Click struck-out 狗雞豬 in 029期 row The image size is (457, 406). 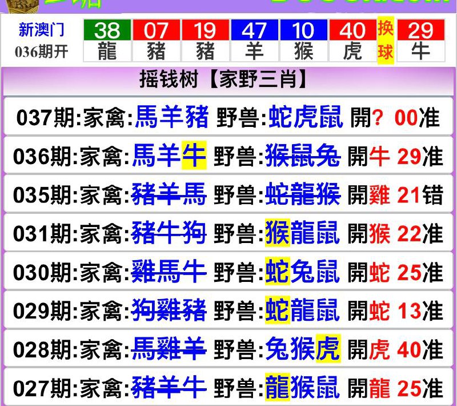[169, 311]
